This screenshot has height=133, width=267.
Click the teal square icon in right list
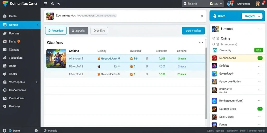tap(215, 50)
